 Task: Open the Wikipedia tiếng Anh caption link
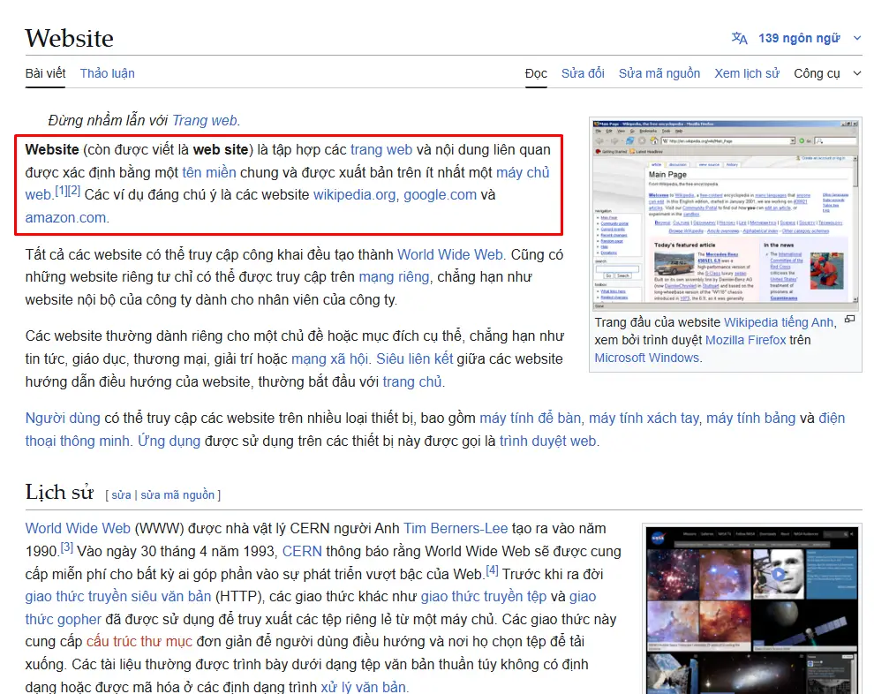[779, 322]
